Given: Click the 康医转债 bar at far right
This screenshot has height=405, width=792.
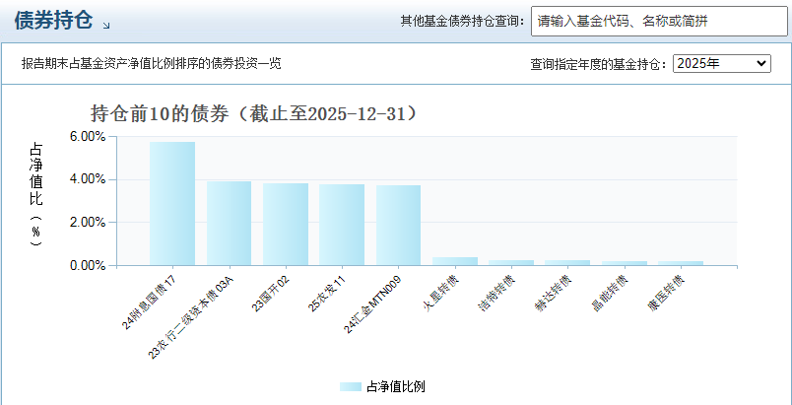Looking at the screenshot, I should click(x=681, y=263).
